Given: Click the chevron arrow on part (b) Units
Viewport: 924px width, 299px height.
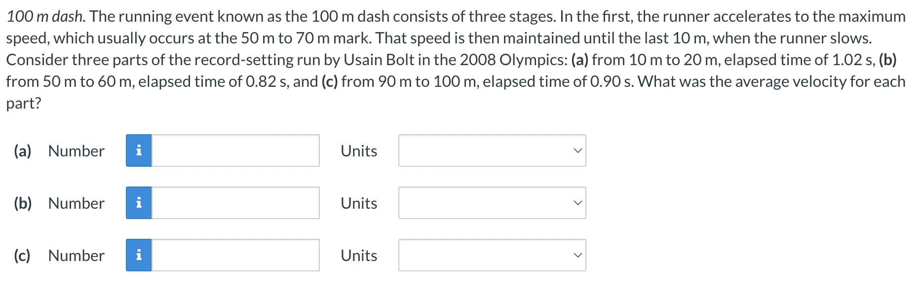Looking at the screenshot, I should pos(577,203).
